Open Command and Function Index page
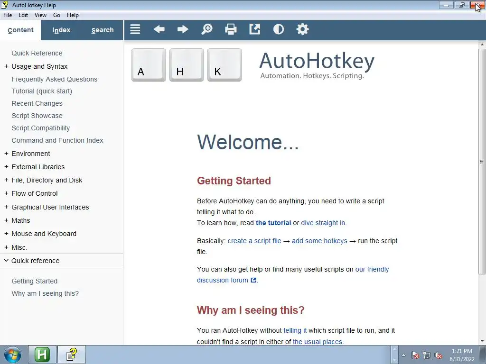 coord(57,140)
